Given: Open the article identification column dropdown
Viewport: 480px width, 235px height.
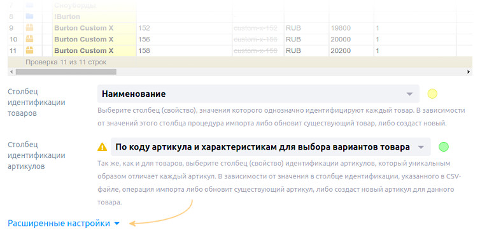Looking at the screenshot, I should (271, 146).
